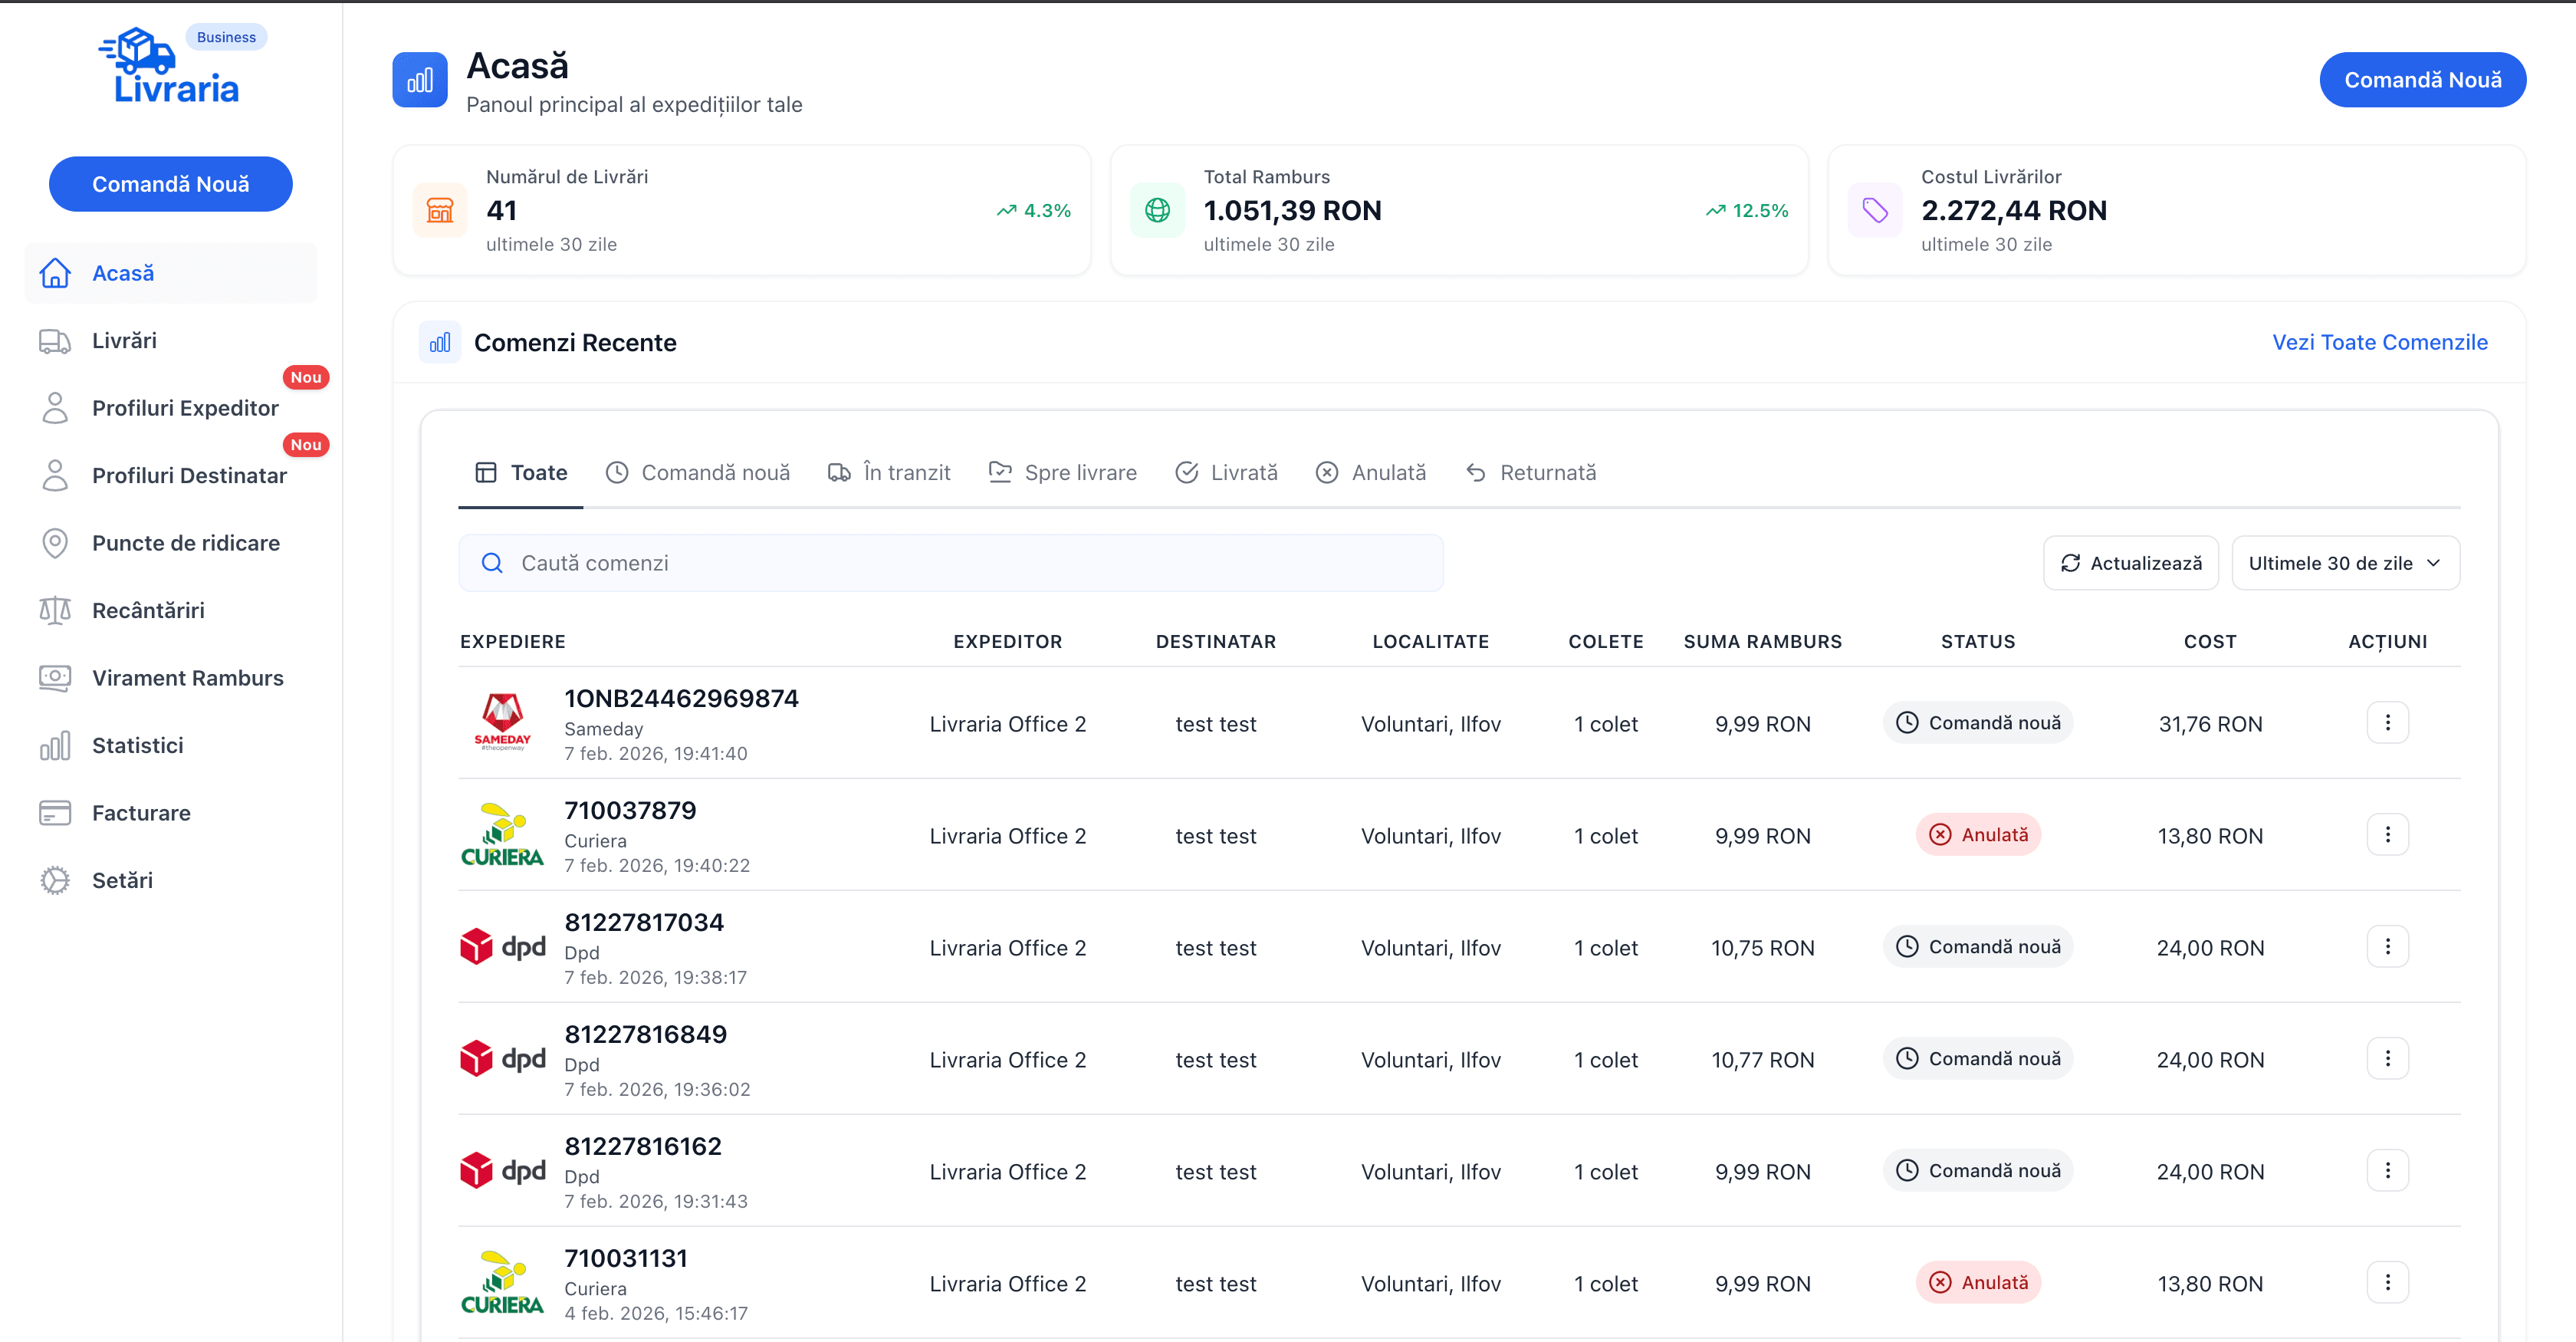Click the orange store icon in deliveries card

pyautogui.click(x=440, y=210)
